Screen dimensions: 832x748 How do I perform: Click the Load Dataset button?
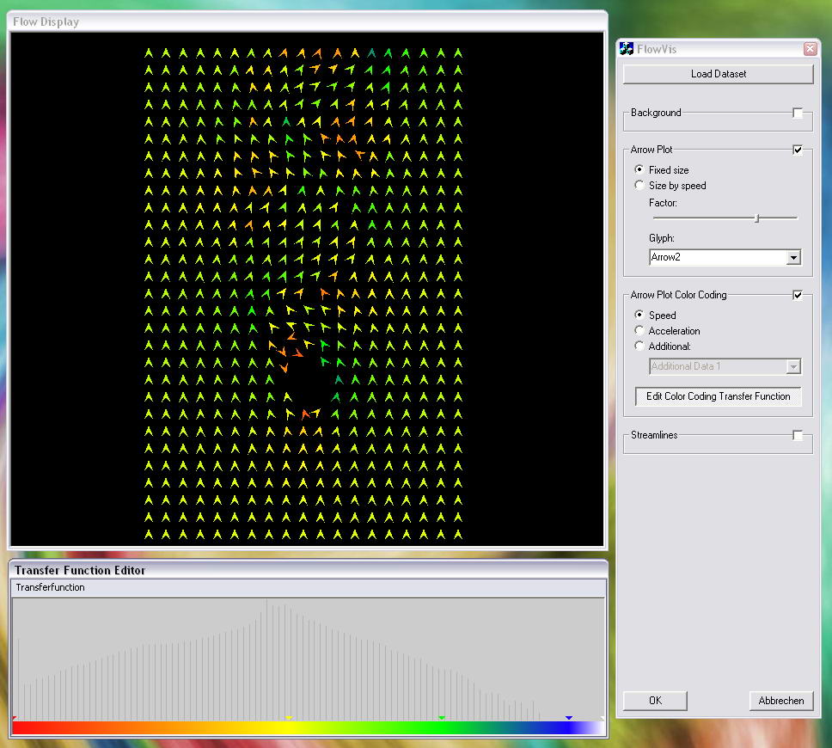(718, 74)
